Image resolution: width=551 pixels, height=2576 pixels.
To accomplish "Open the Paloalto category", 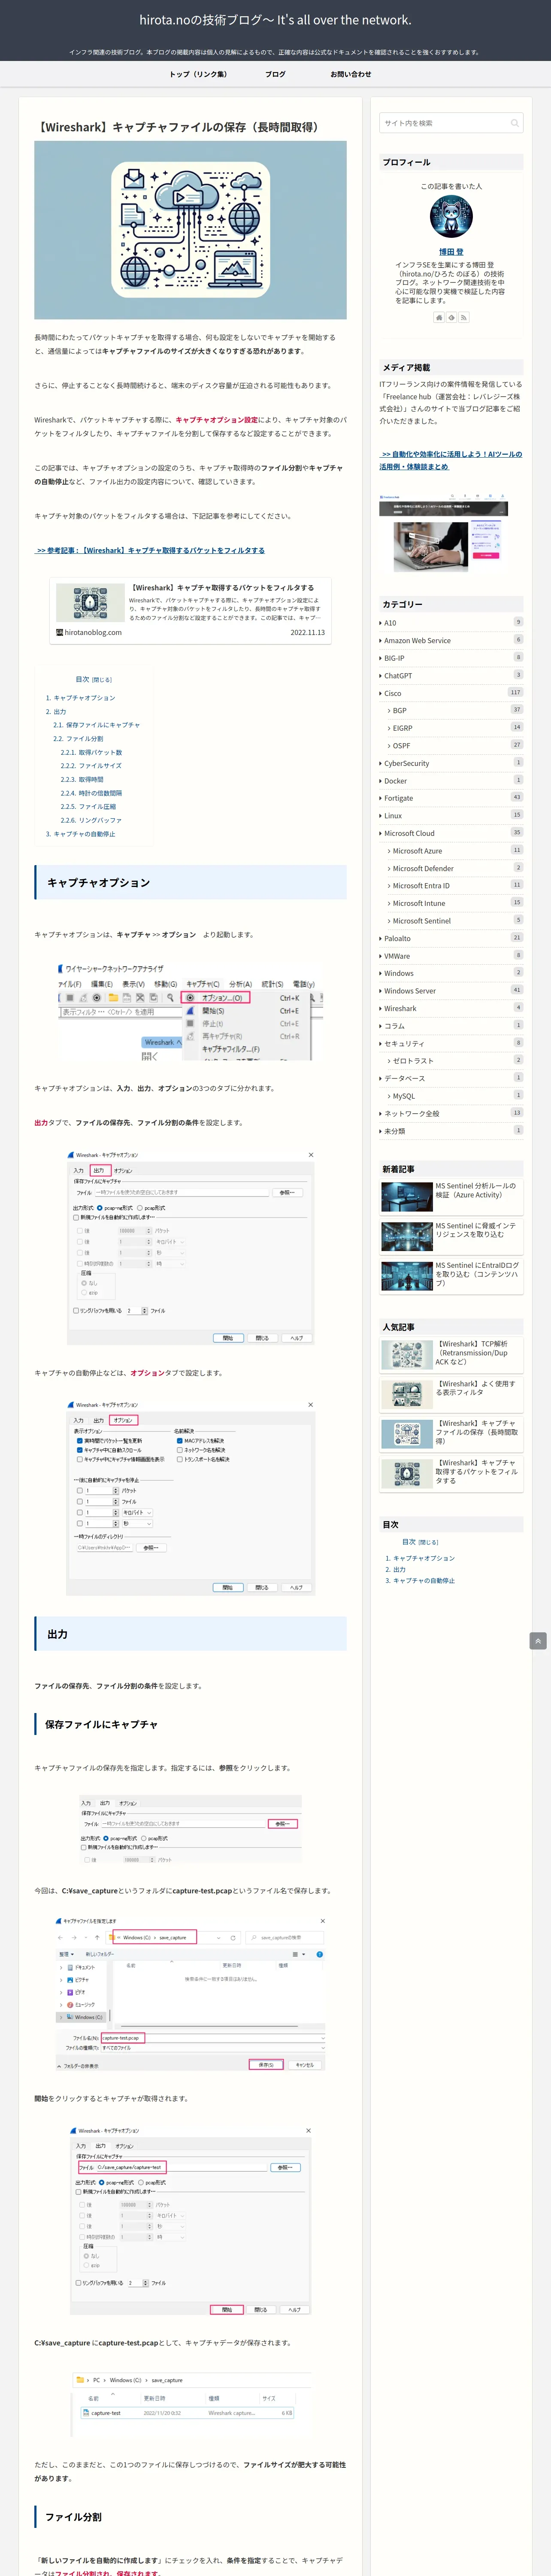I will (x=451, y=938).
